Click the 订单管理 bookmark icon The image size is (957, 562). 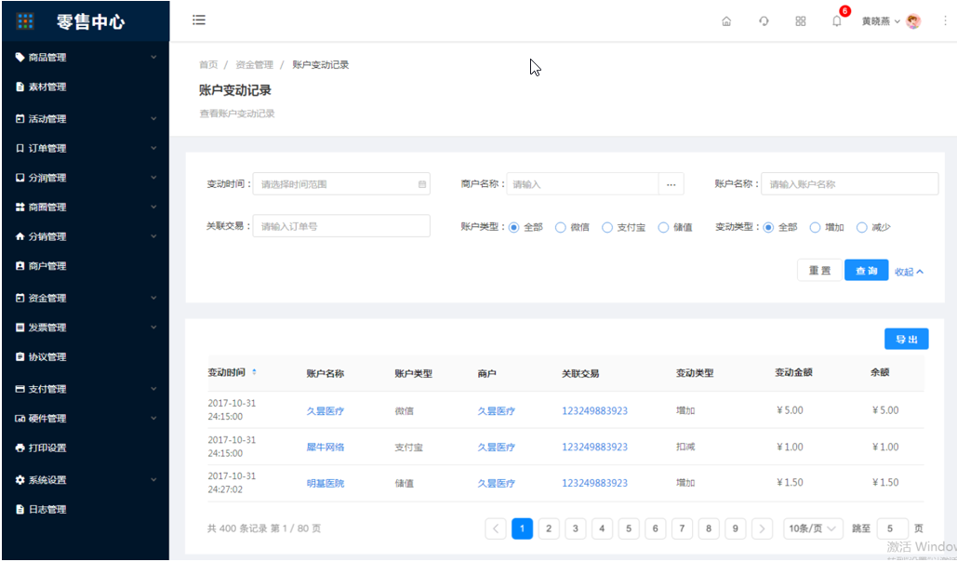click(x=20, y=148)
